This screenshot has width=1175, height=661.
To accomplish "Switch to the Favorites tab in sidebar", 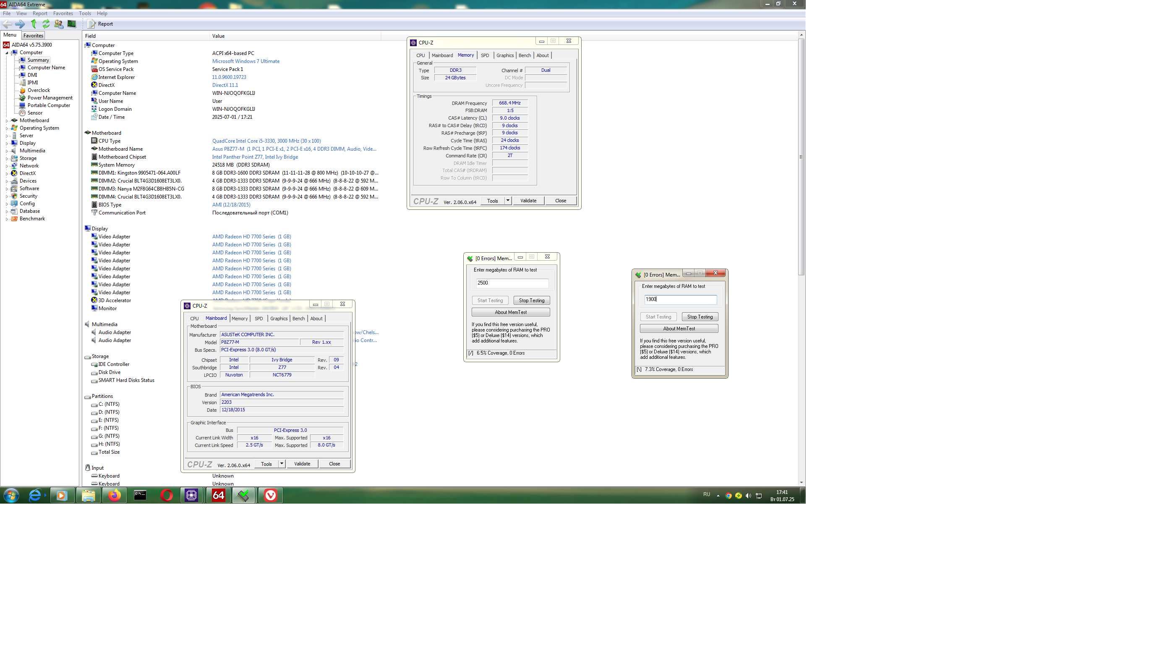I will (x=33, y=36).
